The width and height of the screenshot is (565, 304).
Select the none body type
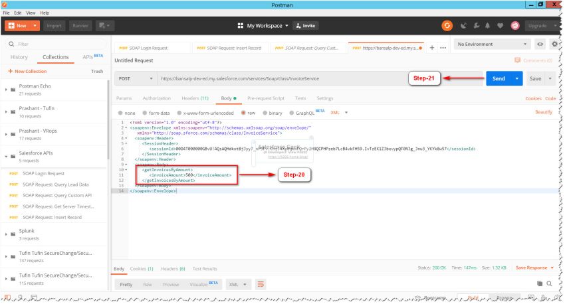click(x=120, y=113)
